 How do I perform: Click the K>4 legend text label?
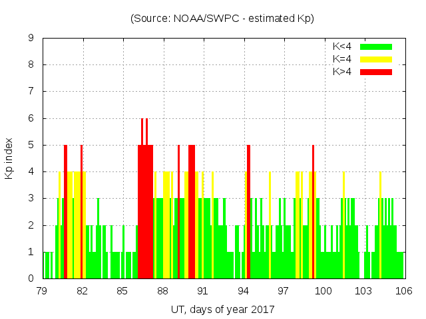[x=343, y=71]
